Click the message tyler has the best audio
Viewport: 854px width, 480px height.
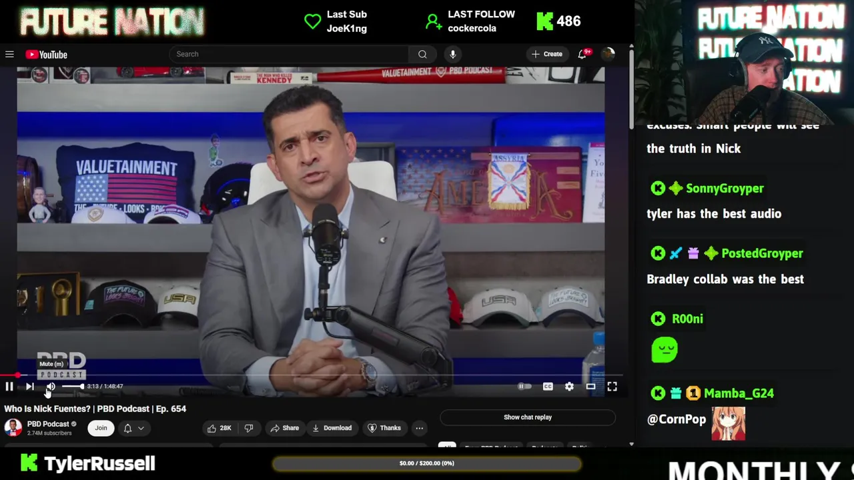[714, 214]
